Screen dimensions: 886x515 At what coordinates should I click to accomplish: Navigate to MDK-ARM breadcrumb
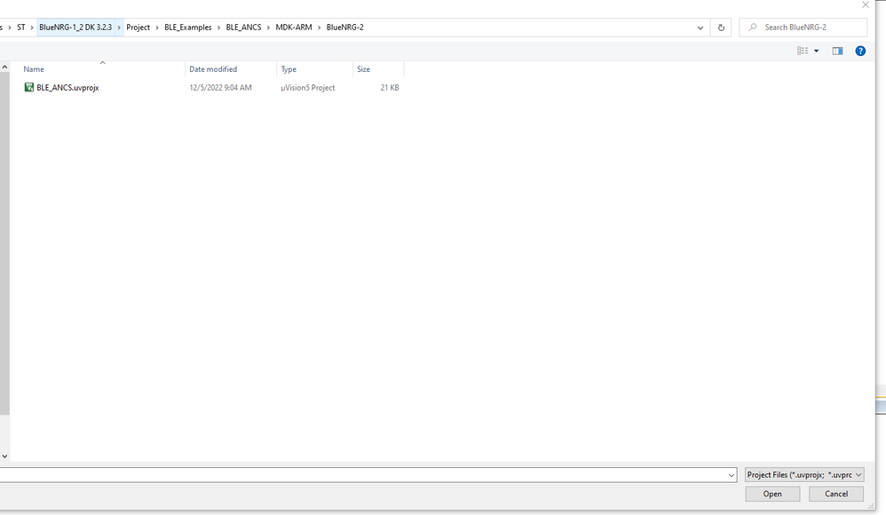294,28
